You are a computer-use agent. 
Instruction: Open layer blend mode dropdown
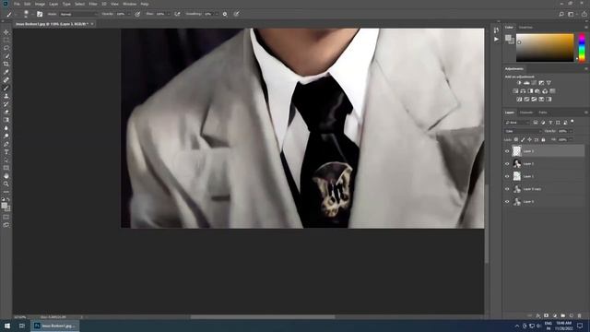coord(523,131)
